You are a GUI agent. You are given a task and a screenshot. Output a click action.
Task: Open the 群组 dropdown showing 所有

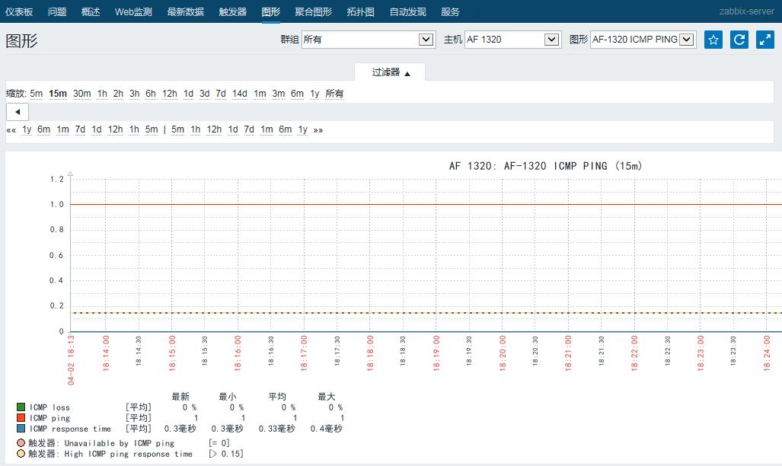pyautogui.click(x=369, y=40)
